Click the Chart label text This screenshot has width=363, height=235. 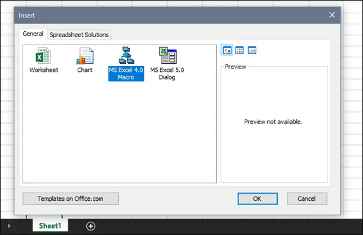(x=85, y=70)
